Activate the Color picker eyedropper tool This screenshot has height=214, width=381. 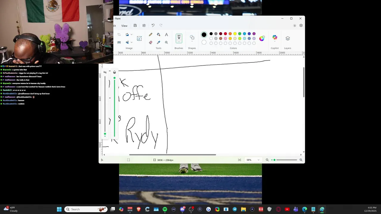point(158,42)
